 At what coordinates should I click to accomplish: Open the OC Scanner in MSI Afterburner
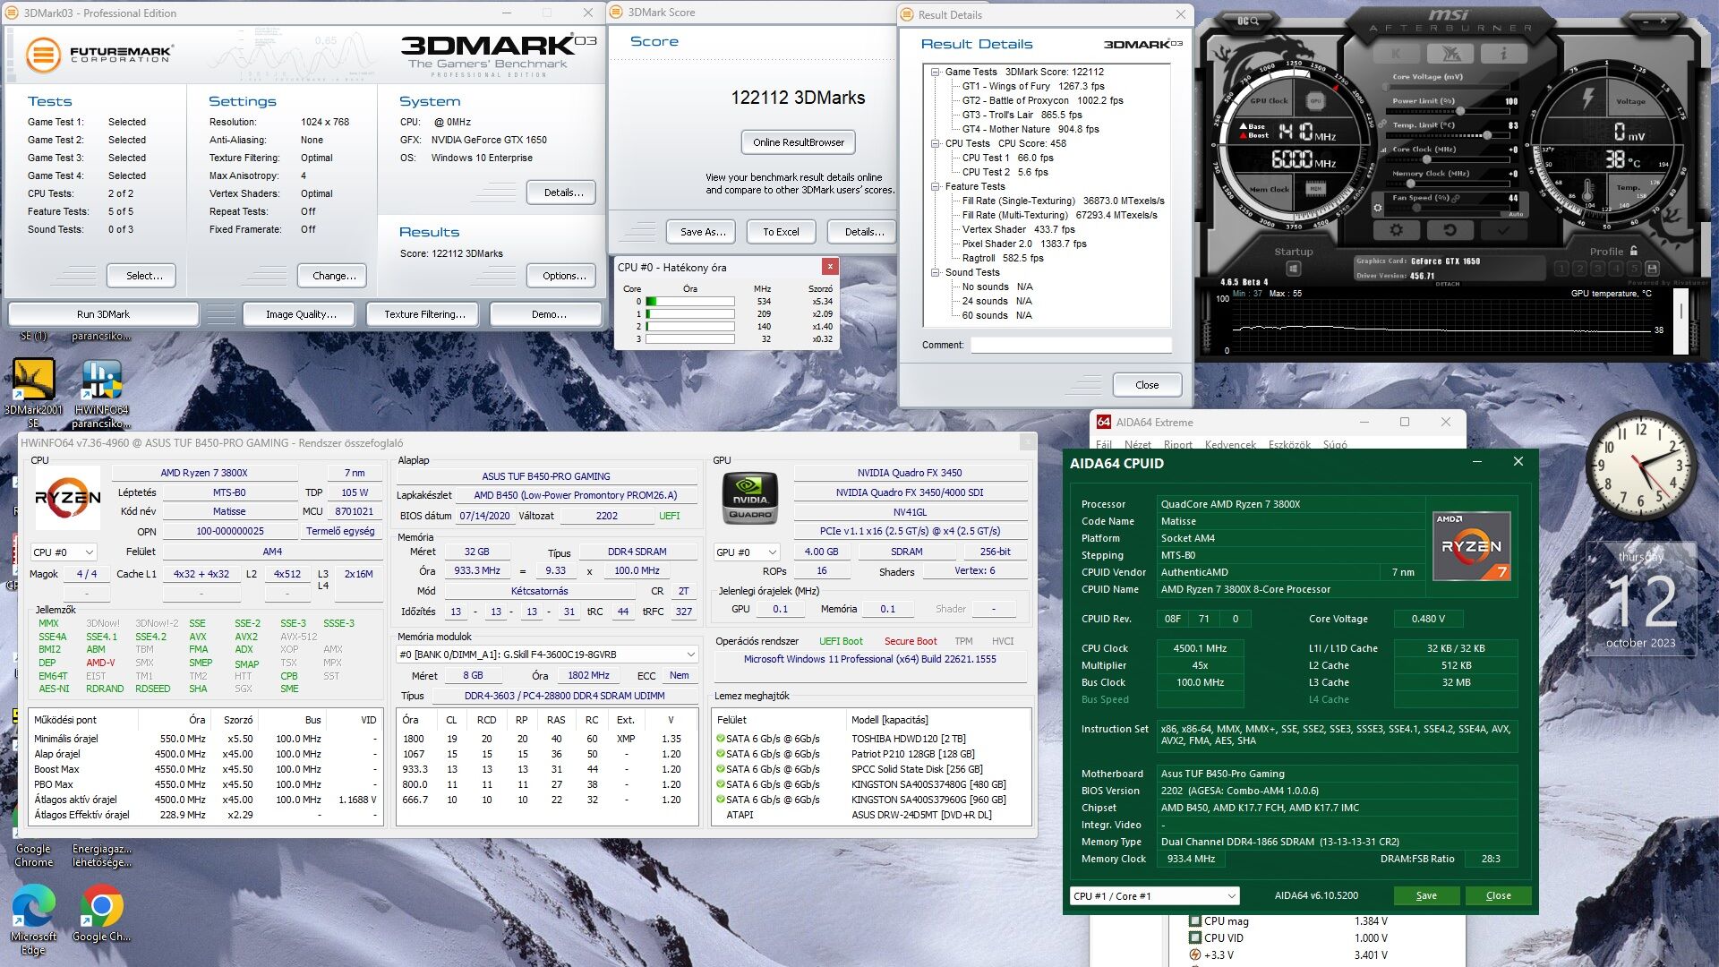coord(1248,21)
